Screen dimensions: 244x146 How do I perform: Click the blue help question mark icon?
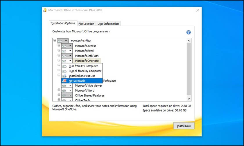tap(189, 32)
